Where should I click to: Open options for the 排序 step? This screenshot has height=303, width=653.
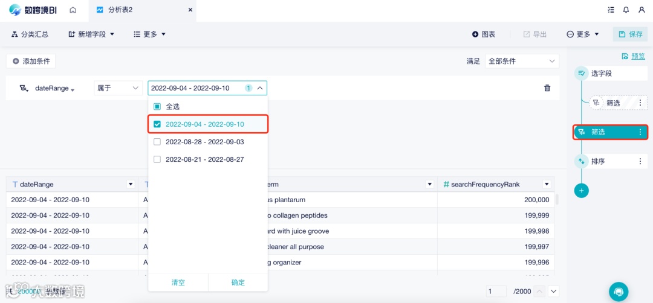point(640,161)
